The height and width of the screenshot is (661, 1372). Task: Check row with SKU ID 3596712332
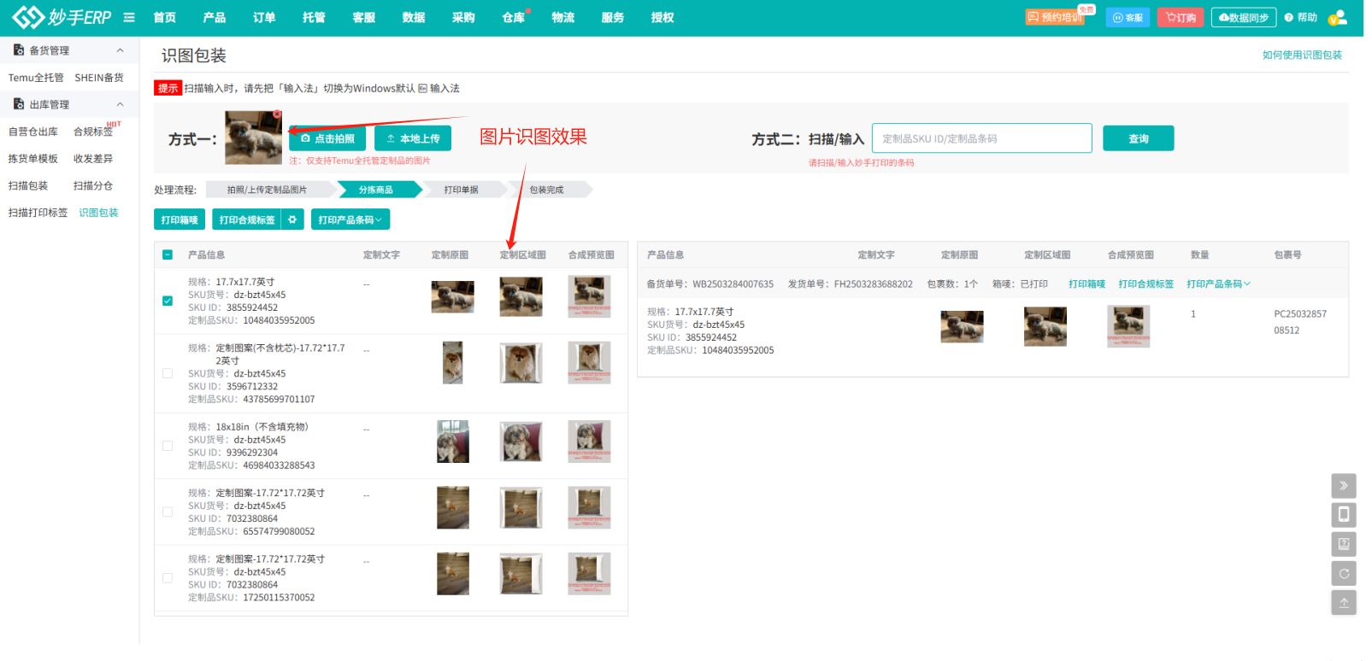pyautogui.click(x=168, y=373)
